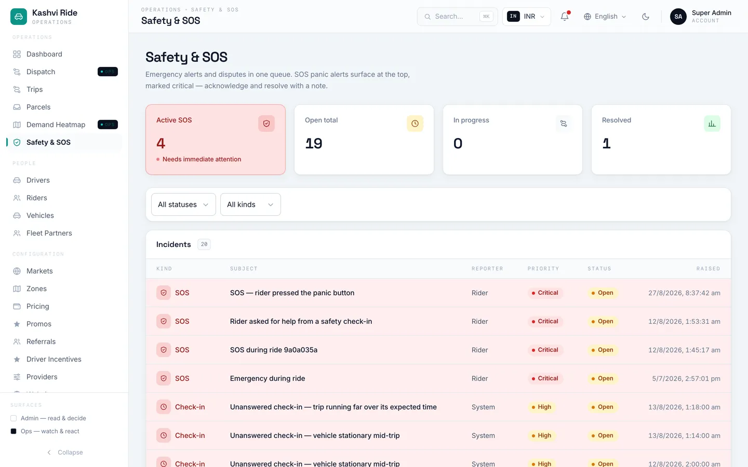Select the Admin — read & decide surface
This screenshot has height=467, width=748.
[48, 418]
